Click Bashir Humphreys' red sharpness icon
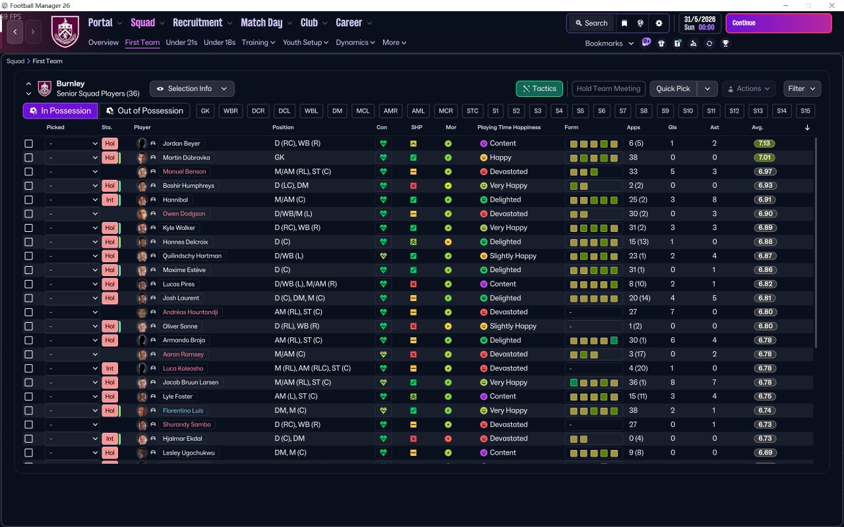The height and width of the screenshot is (527, 844). [x=413, y=186]
